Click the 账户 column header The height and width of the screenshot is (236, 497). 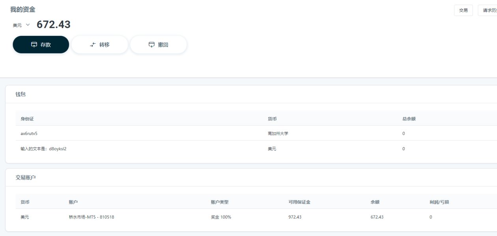[73, 202]
